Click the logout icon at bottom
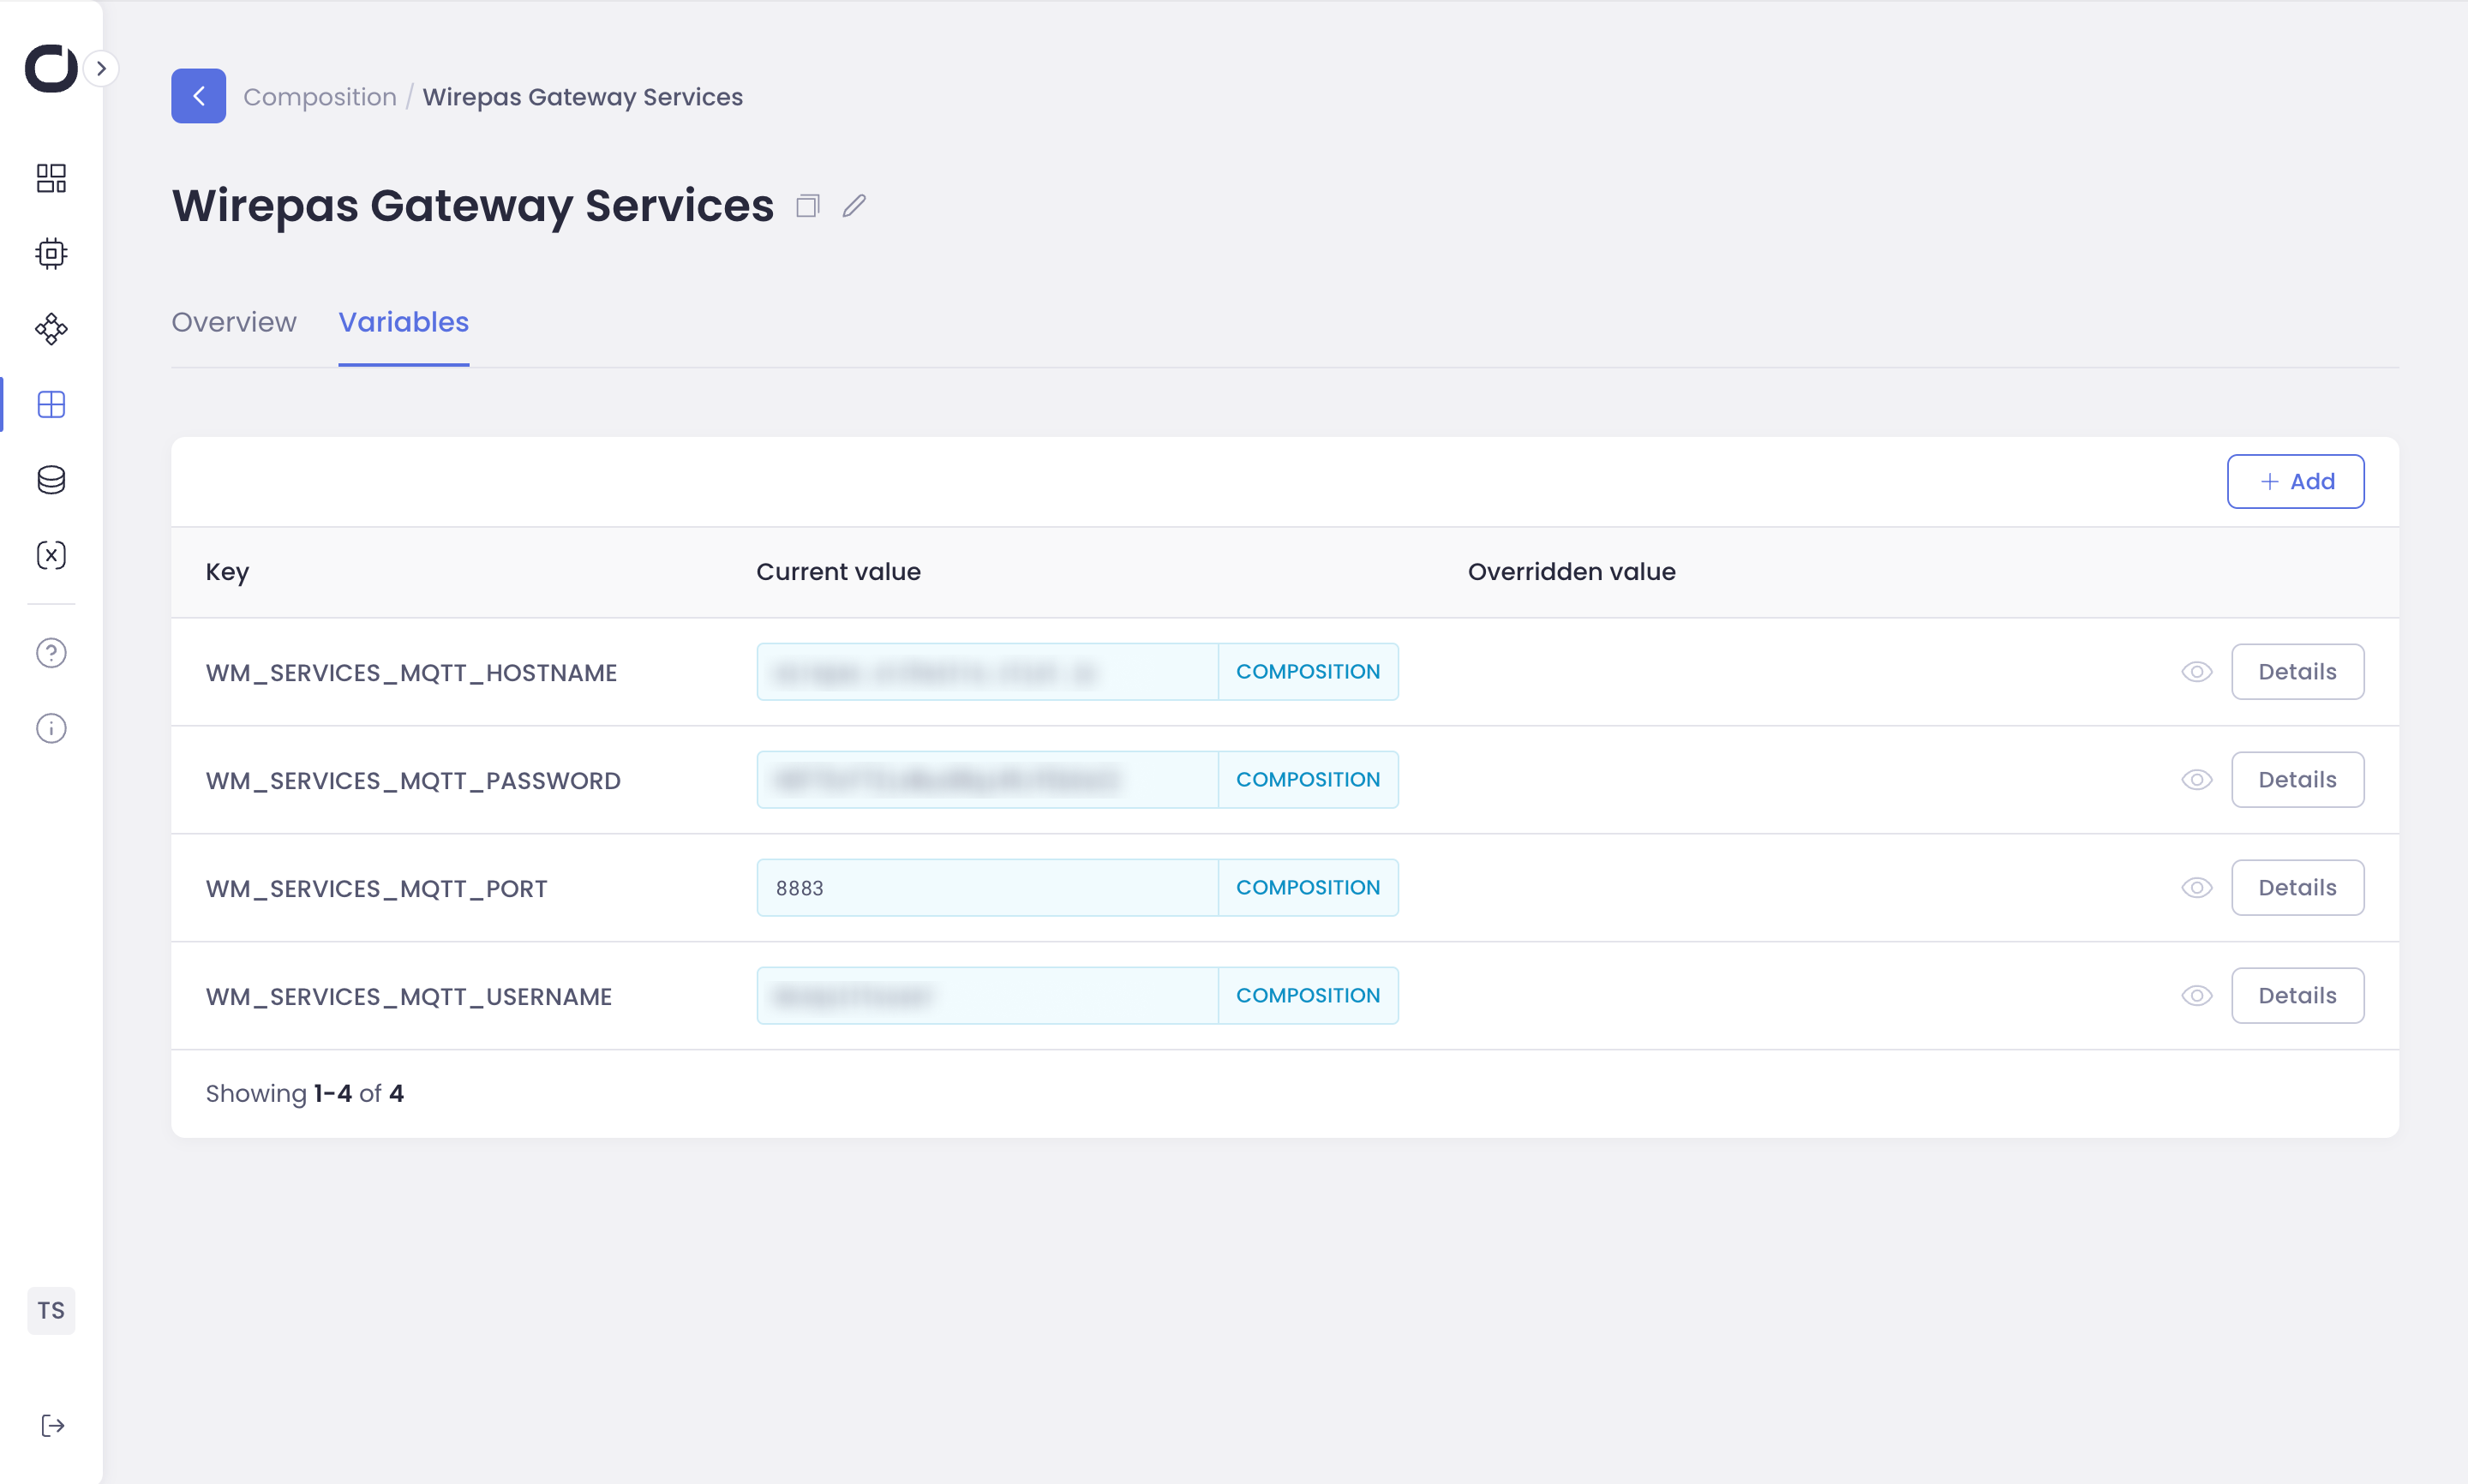 (x=52, y=1426)
